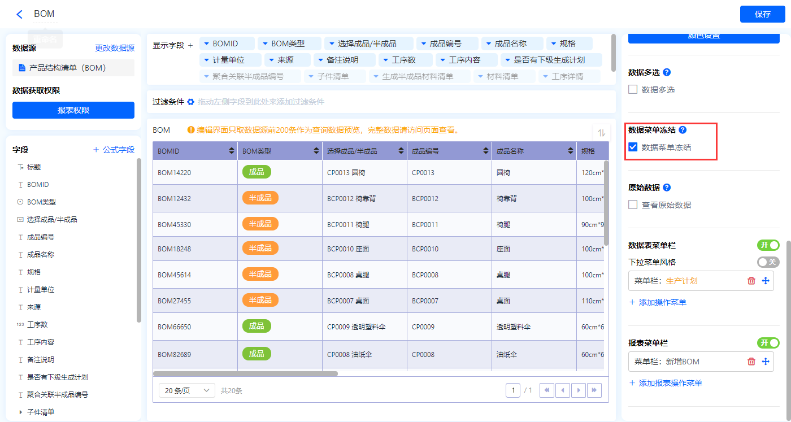This screenshot has height=422, width=791.
Task: Click the filter condition settings icon
Action: 191,102
